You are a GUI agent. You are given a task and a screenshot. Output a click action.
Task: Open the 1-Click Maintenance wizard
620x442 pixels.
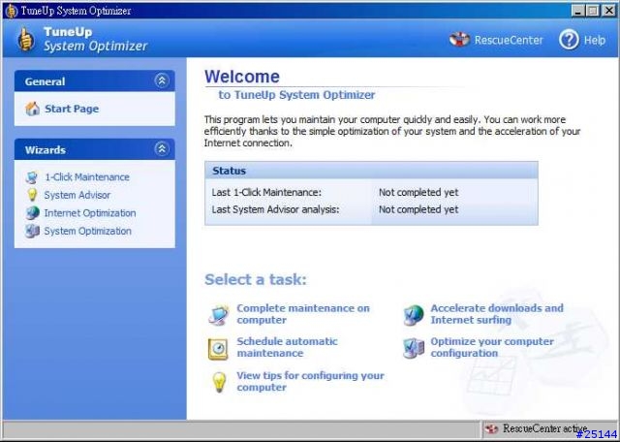(x=87, y=177)
